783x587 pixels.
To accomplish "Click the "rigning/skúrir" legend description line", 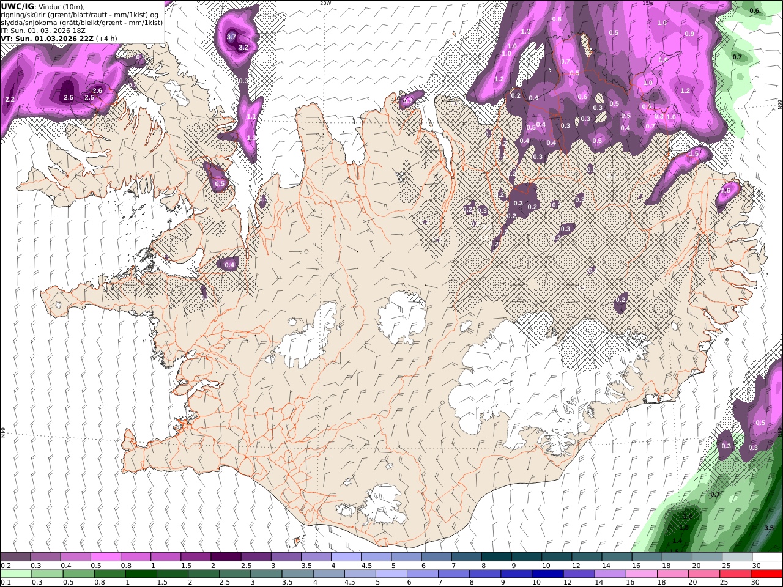I will point(80,15).
